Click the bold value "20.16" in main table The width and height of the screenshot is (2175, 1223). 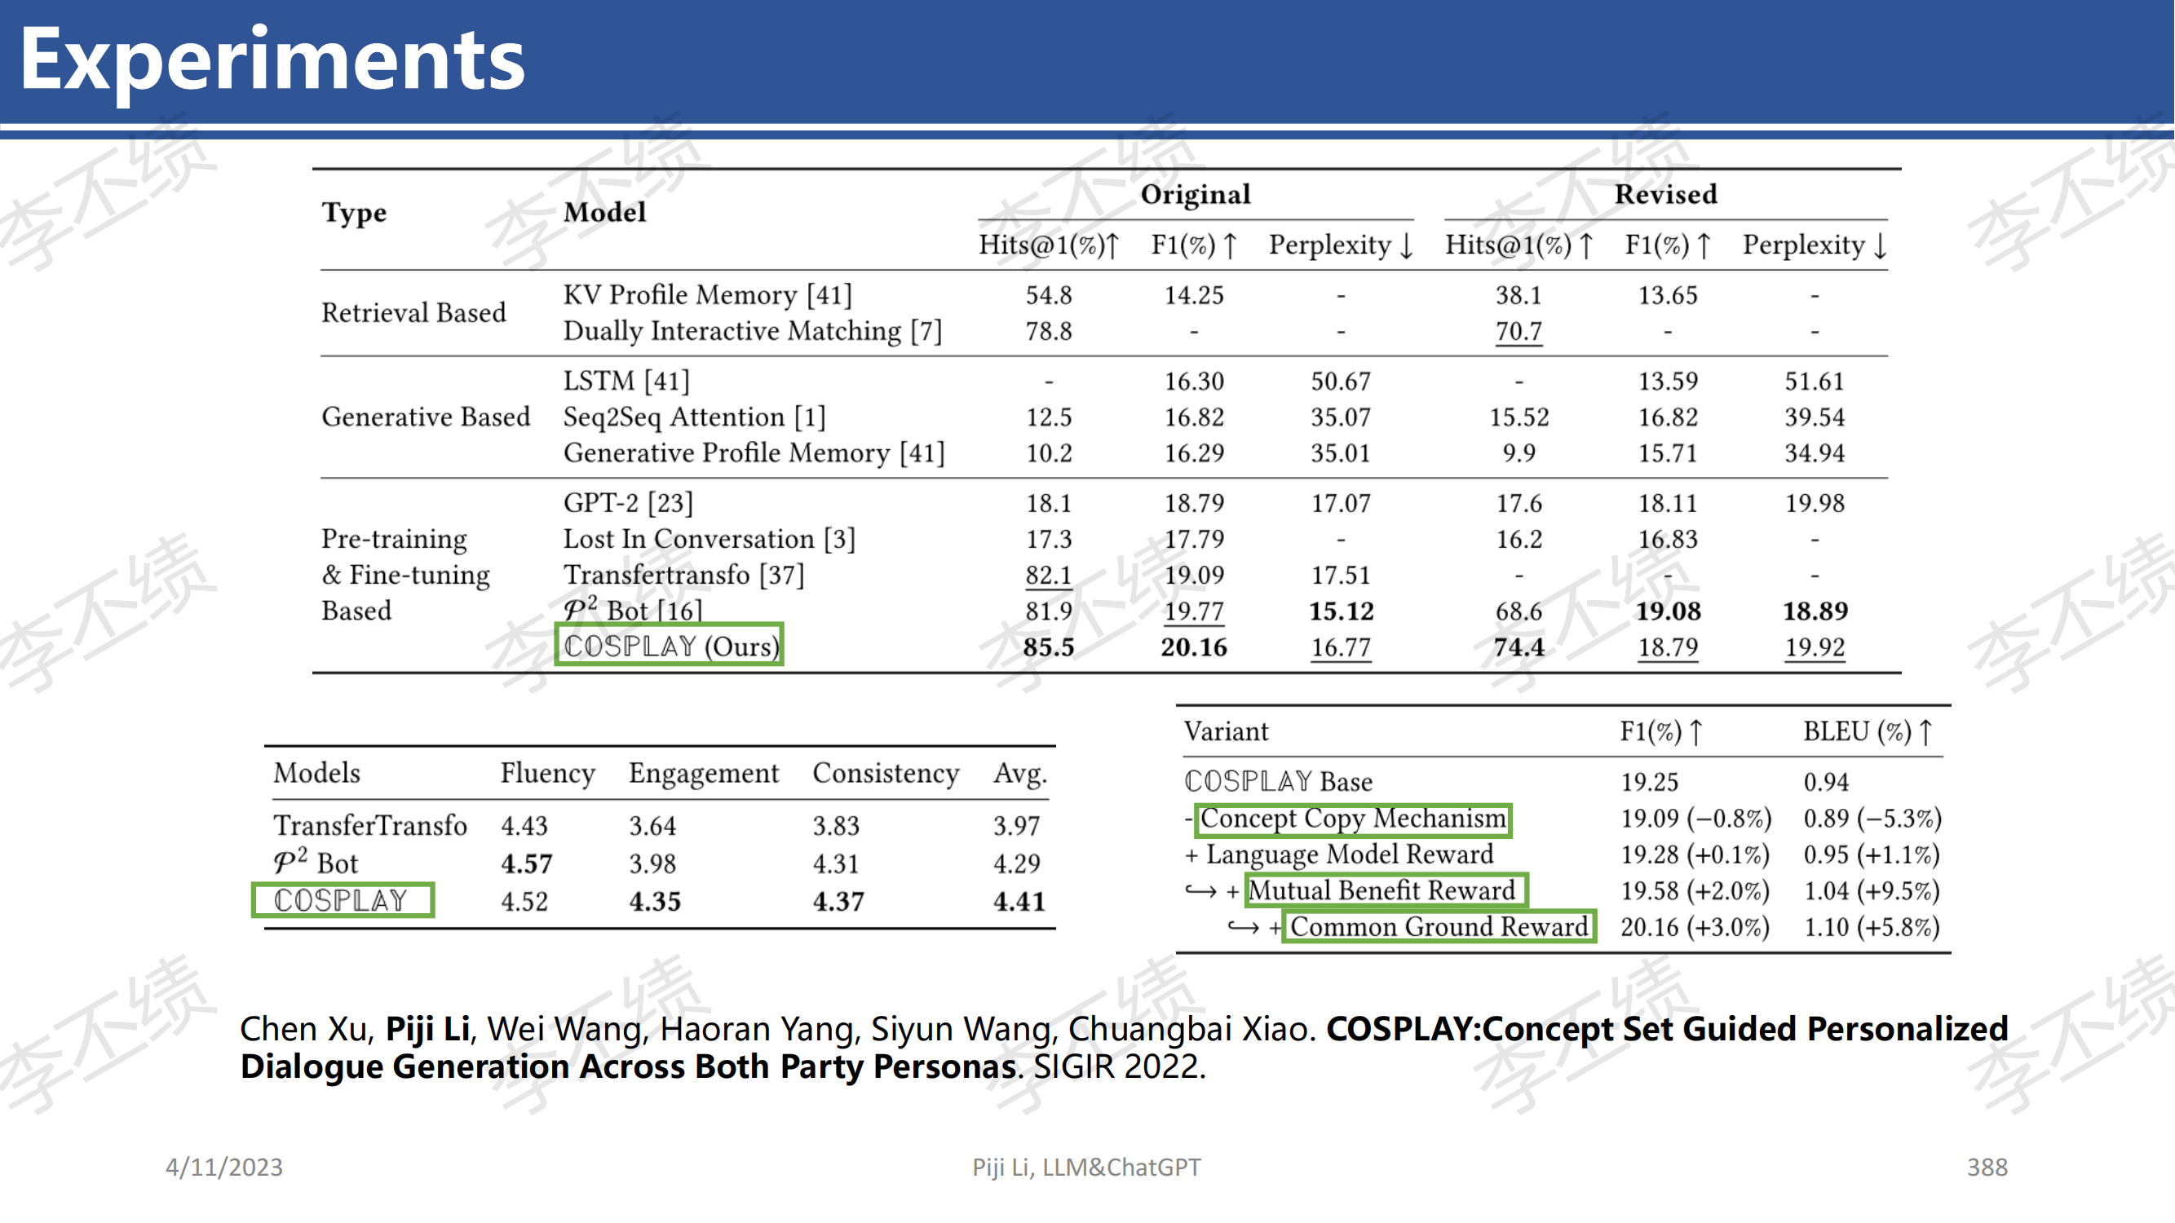tap(1194, 647)
